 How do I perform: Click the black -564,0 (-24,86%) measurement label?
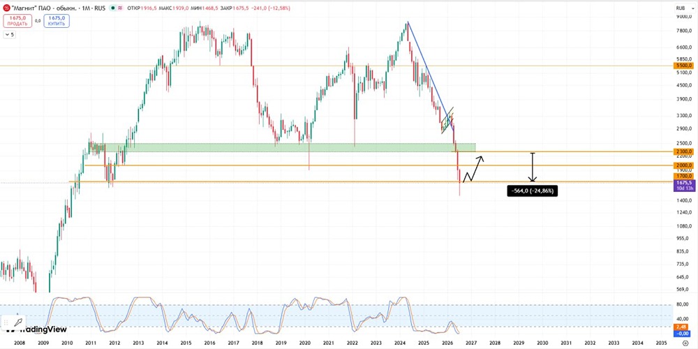tap(532, 191)
